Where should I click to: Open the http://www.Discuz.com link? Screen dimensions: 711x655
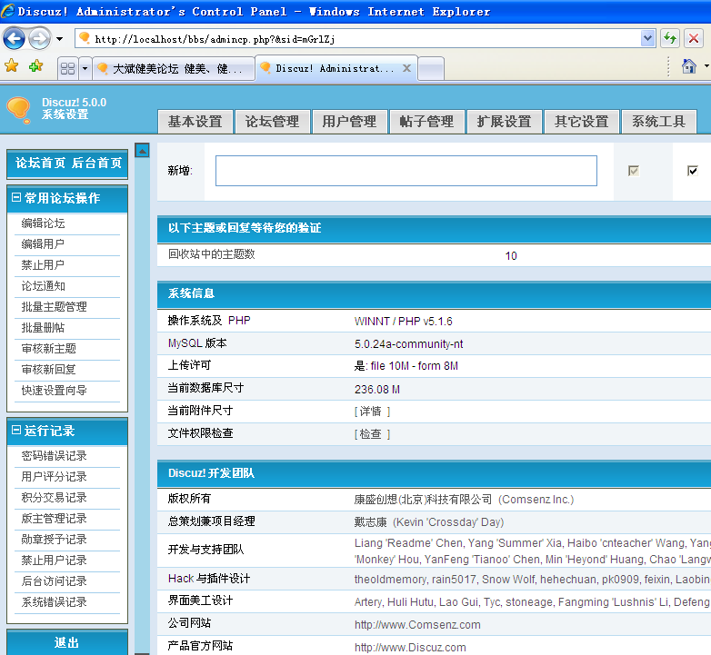pyautogui.click(x=410, y=648)
